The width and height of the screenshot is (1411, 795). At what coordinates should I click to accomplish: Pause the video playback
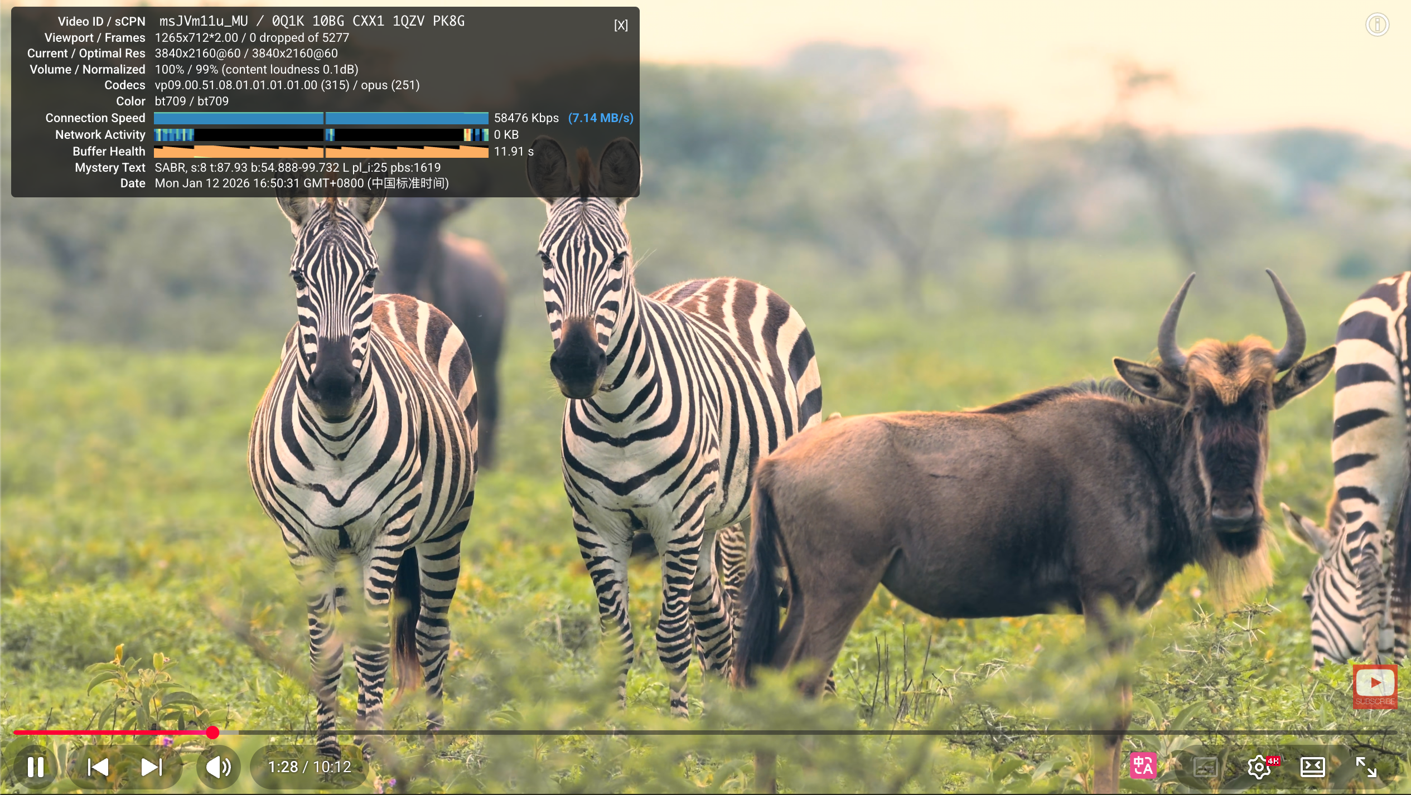[36, 767]
